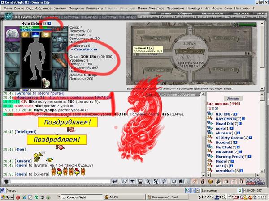This screenshot has width=269, height=201.
Task: Click the send message arrow icon
Action: coord(114,181)
